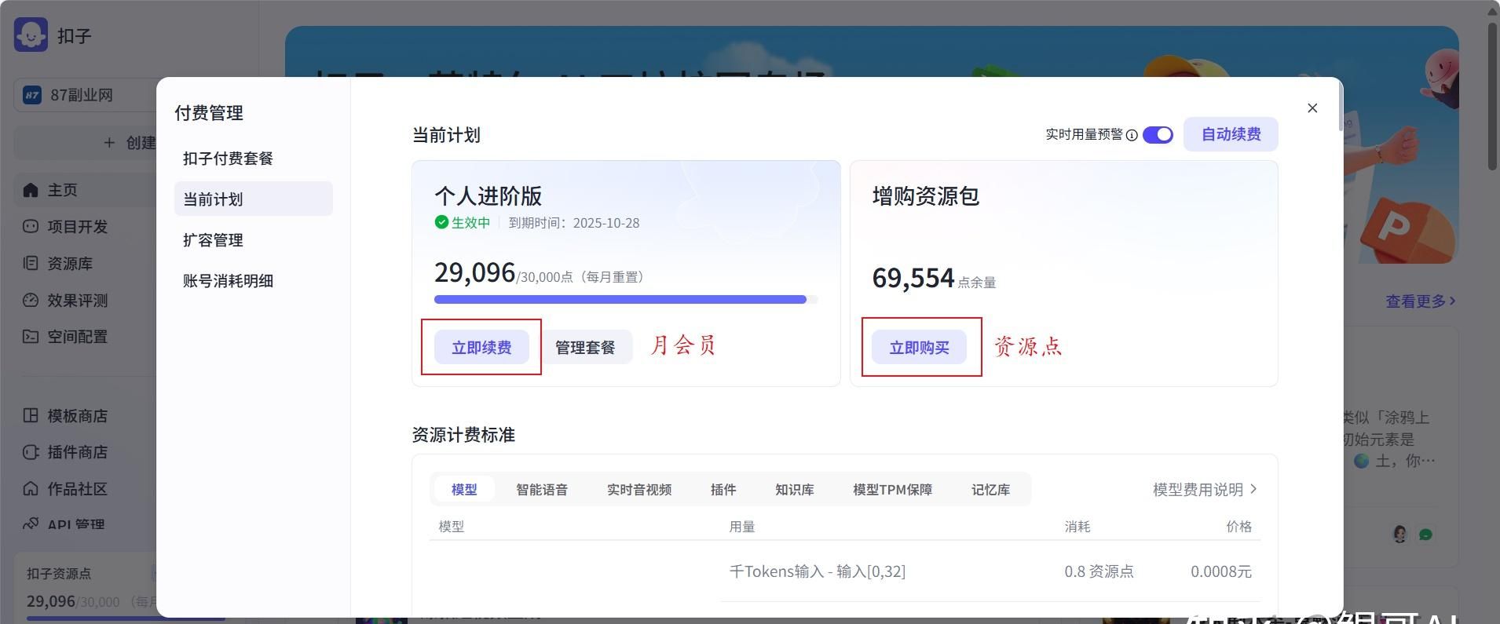
Task: Open 87副业网 workspace selector
Action: pos(82,95)
